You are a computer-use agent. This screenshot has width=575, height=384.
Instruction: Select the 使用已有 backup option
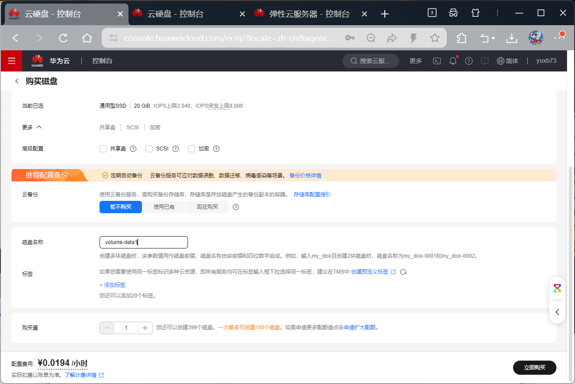[164, 207]
